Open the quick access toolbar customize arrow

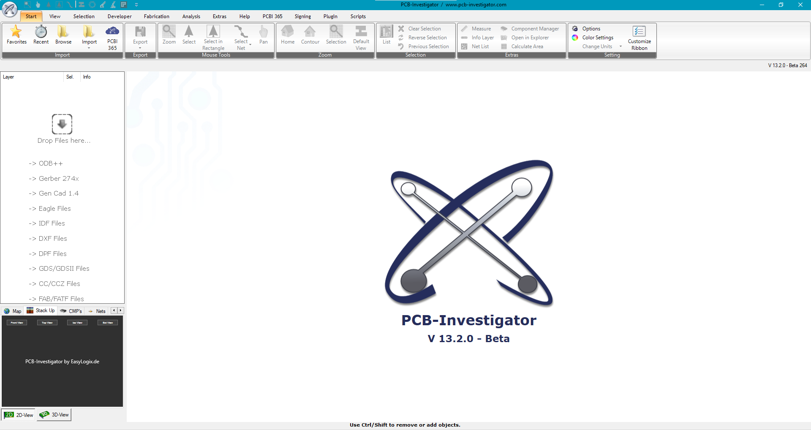136,5
